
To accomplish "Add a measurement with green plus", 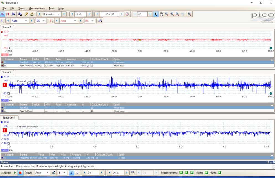I will 181,173.
